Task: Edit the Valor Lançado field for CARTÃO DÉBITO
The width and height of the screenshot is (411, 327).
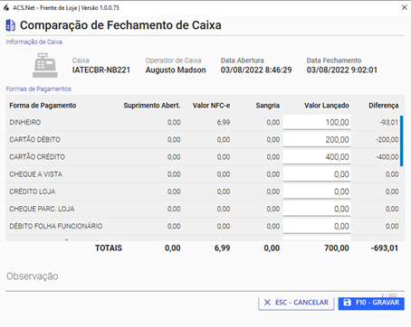Action: pyautogui.click(x=317, y=139)
